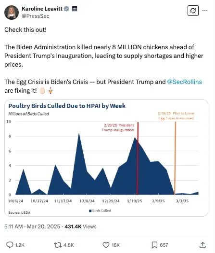The width and height of the screenshot is (215, 253).
Task: Click the reply speech bubble icon
Action: pos(10,245)
